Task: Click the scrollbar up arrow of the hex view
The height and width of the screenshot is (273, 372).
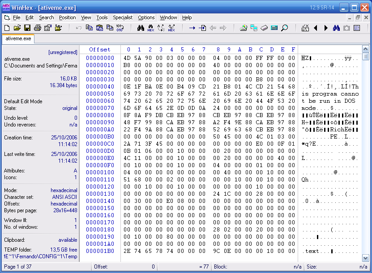Action: click(365, 49)
